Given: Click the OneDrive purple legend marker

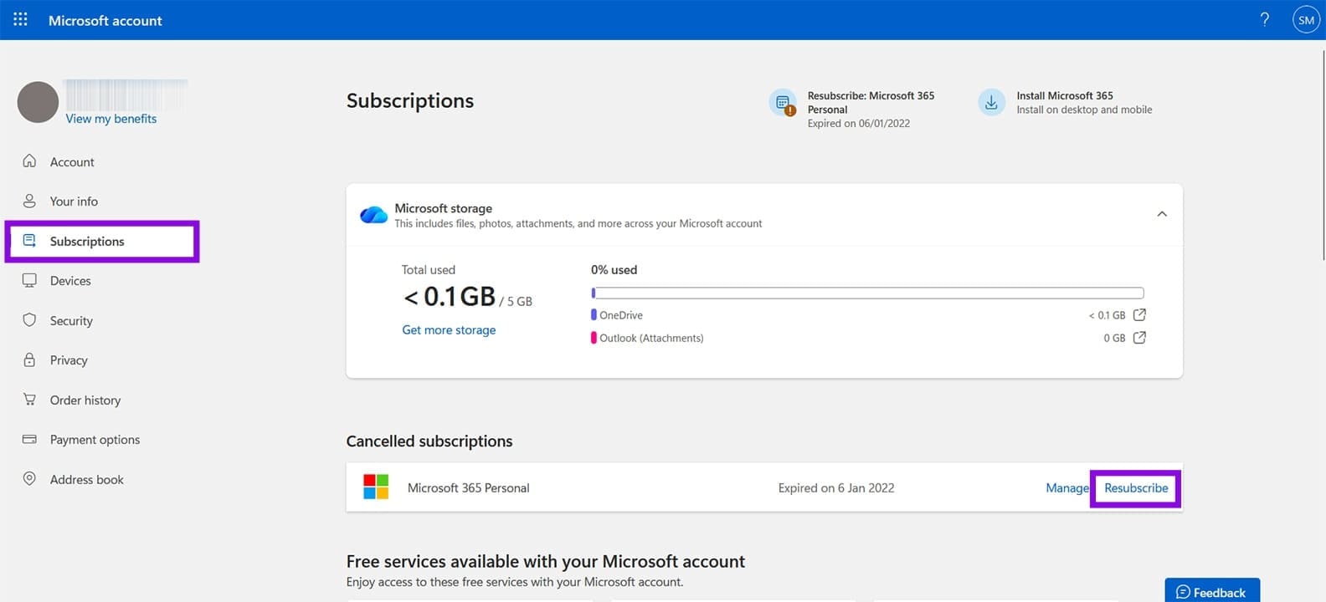Looking at the screenshot, I should [594, 315].
